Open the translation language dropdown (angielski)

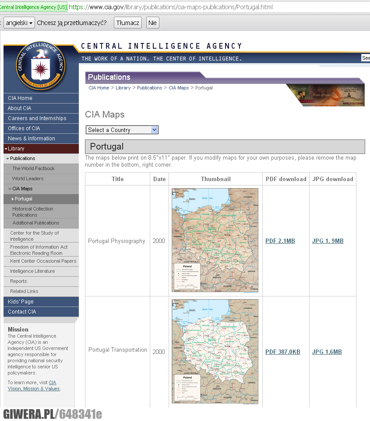point(19,23)
